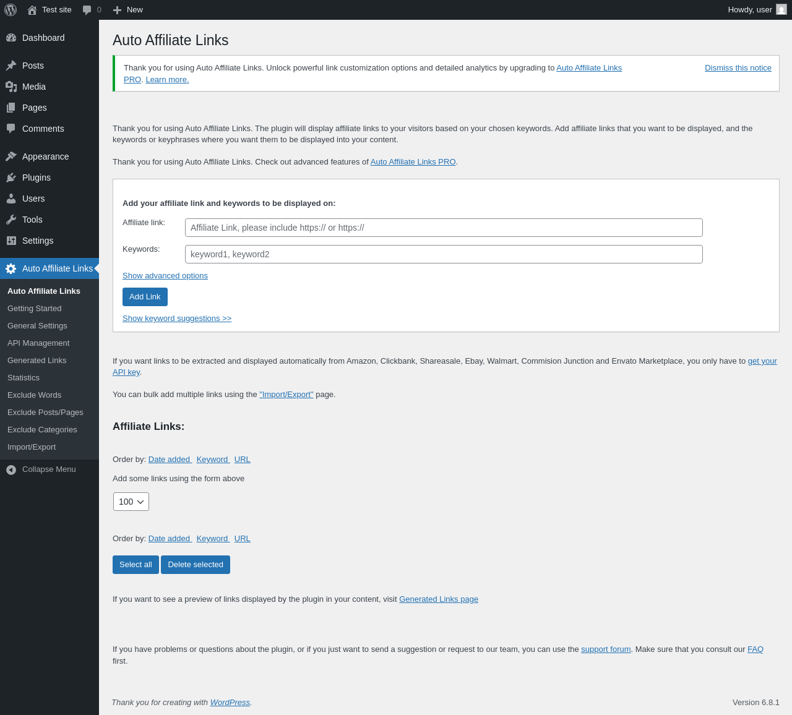
Task: Click the Posts pushpin icon
Action: pyautogui.click(x=11, y=66)
